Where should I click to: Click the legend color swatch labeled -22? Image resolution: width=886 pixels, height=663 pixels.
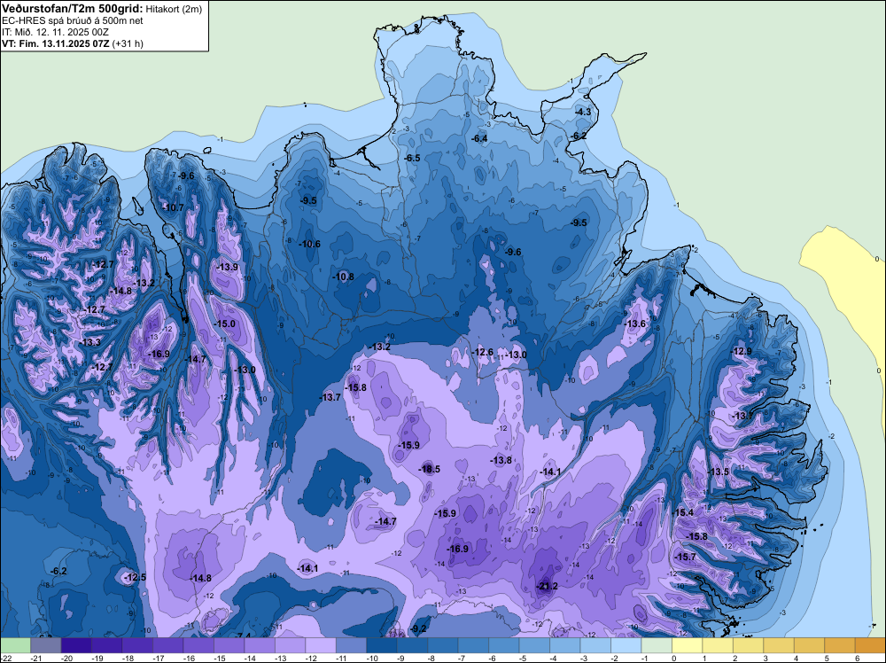tap(15, 645)
